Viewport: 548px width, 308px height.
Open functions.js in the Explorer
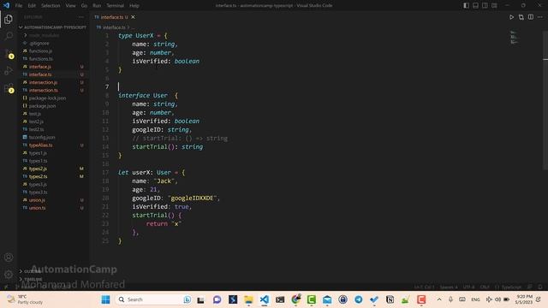pos(52,51)
